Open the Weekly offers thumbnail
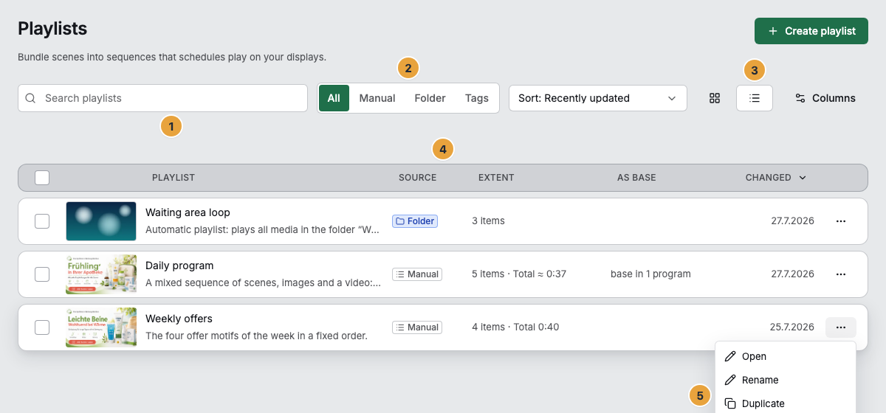Image resolution: width=886 pixels, height=413 pixels. coord(101,327)
